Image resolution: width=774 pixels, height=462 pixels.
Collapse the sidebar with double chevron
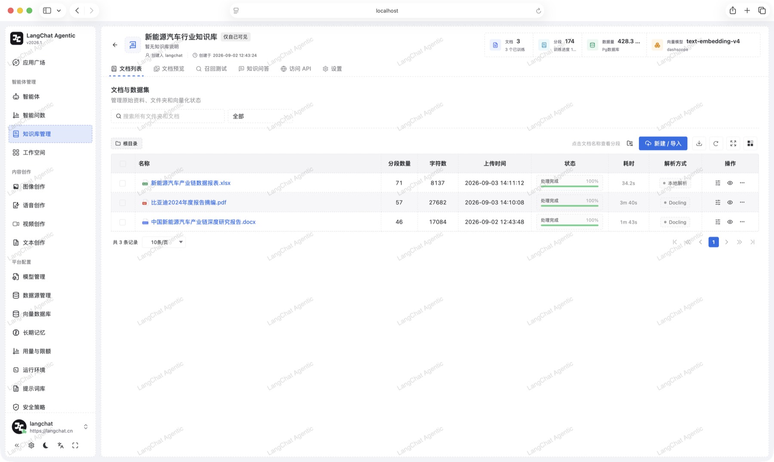pyautogui.click(x=17, y=445)
